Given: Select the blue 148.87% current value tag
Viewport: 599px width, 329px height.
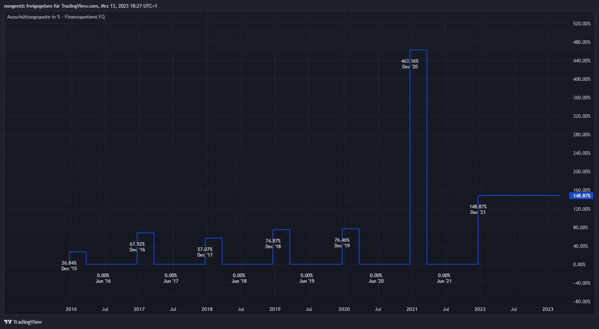Looking at the screenshot, I should coord(581,196).
